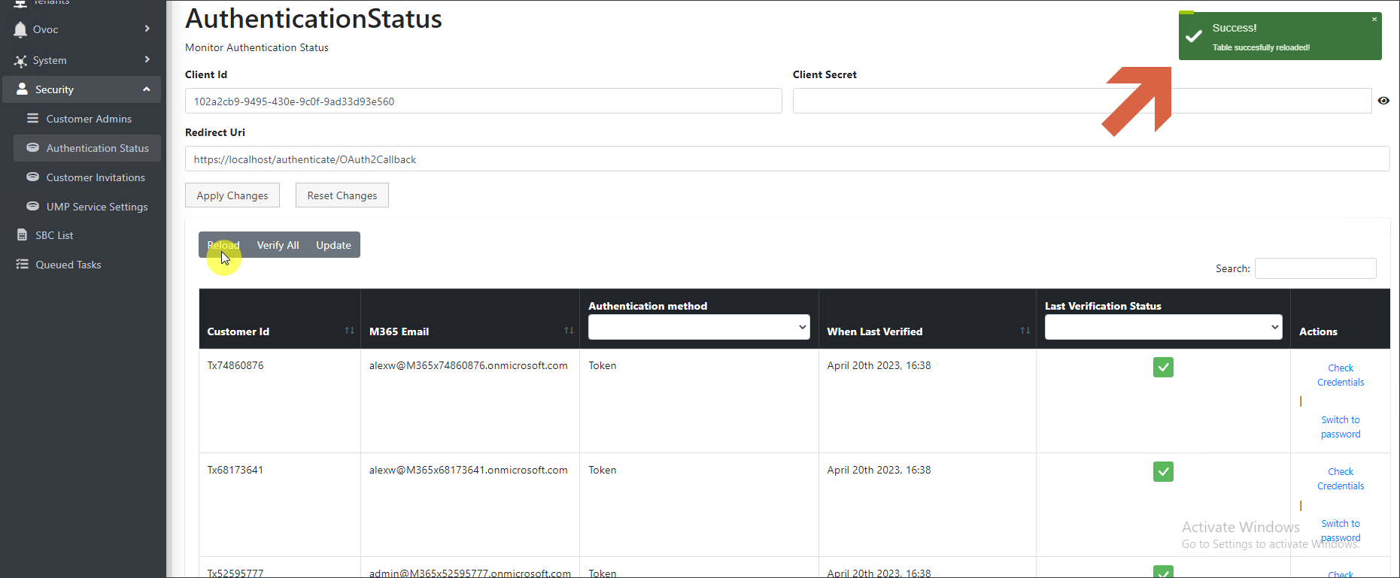This screenshot has width=1400, height=578.
Task: Sort by When Last Verified arrows
Action: pos(1025,331)
